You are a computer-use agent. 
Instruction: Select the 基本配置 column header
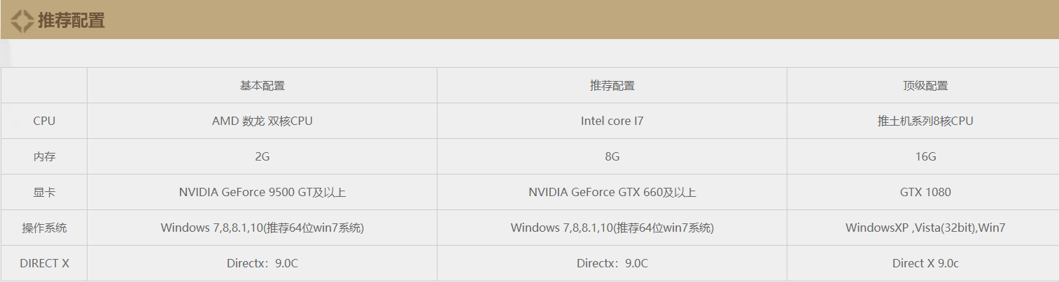(262, 86)
